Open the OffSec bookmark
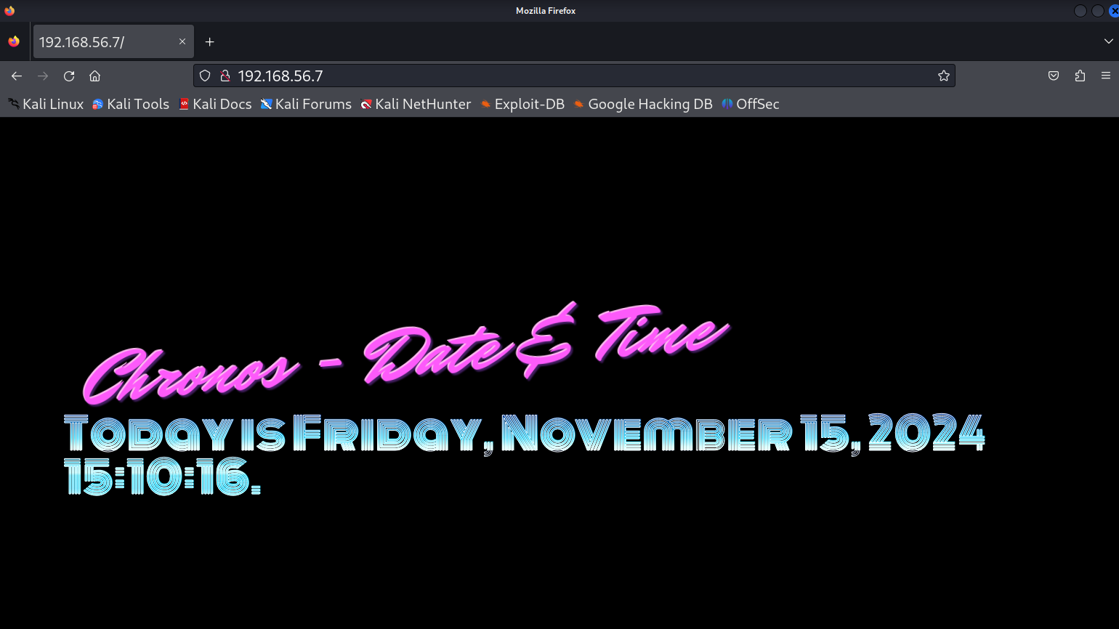This screenshot has height=629, width=1119. 751,105
